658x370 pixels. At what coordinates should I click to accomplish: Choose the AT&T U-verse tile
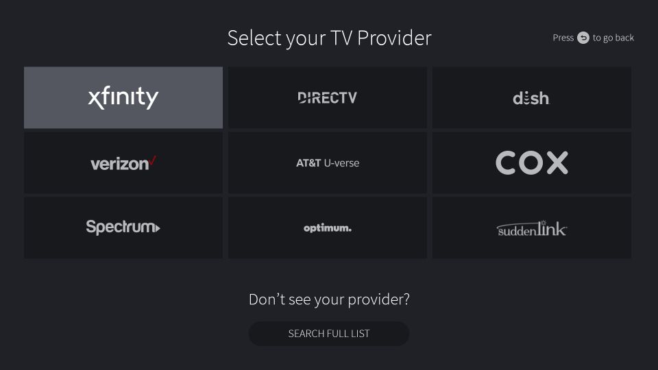click(x=328, y=163)
